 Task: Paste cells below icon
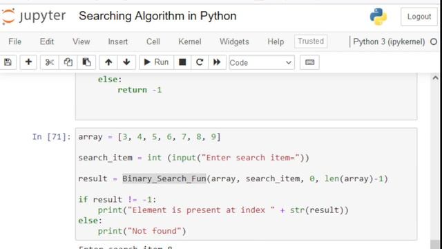pos(86,62)
